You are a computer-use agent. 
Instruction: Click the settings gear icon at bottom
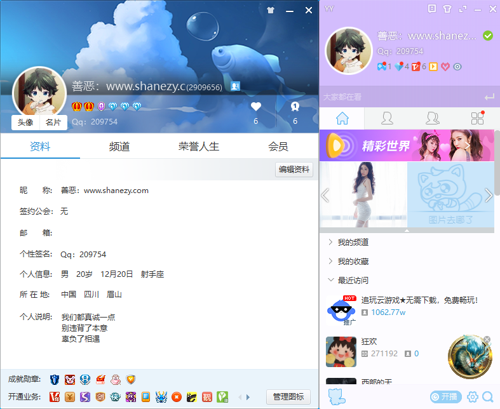pyautogui.click(x=472, y=397)
